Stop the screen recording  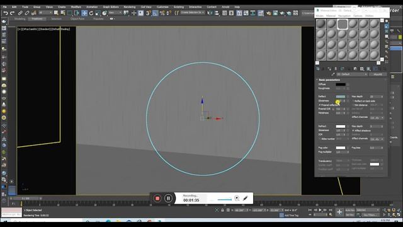point(157,199)
